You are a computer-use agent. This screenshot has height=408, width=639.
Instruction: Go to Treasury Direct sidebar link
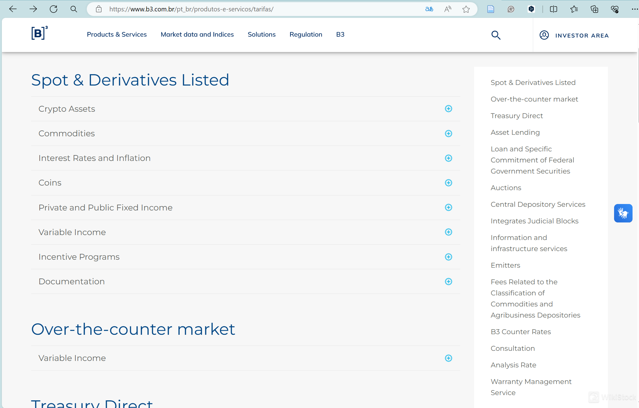(517, 116)
